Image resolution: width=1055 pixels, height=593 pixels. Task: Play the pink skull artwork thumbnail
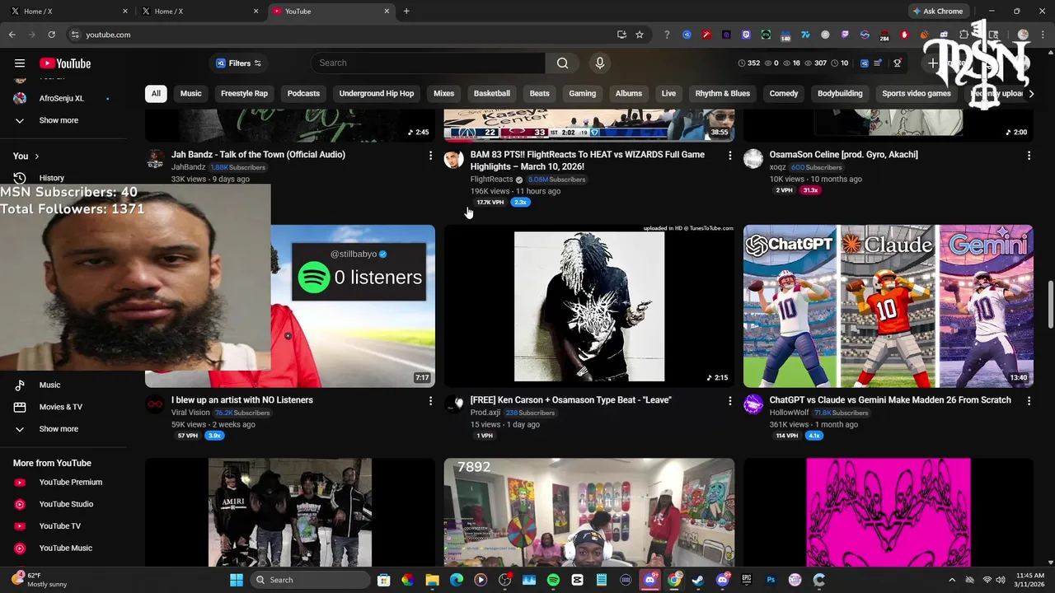tap(889, 512)
